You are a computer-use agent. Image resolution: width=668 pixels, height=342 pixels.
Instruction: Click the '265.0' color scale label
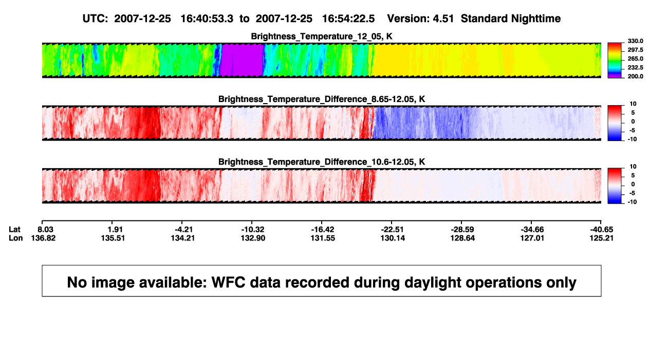(636, 58)
